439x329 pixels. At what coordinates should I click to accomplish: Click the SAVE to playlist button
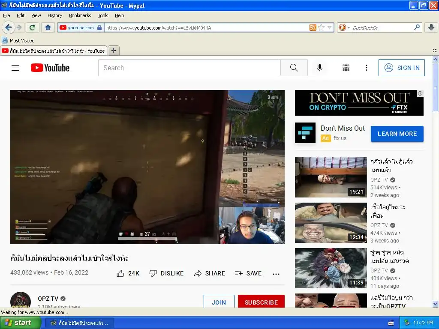click(248, 273)
